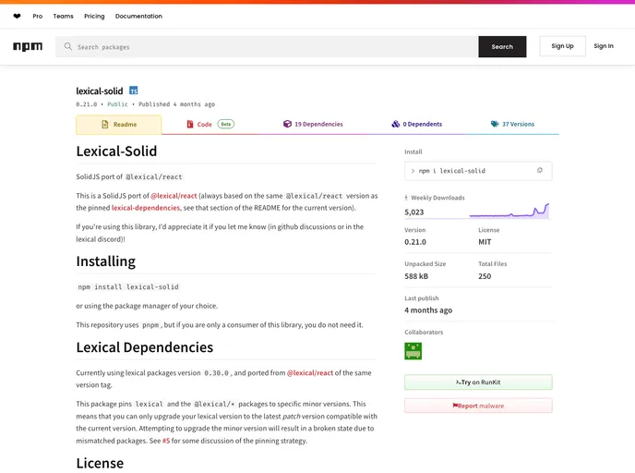Click the Readme tab document icon
The height and width of the screenshot is (473, 635).
105,125
